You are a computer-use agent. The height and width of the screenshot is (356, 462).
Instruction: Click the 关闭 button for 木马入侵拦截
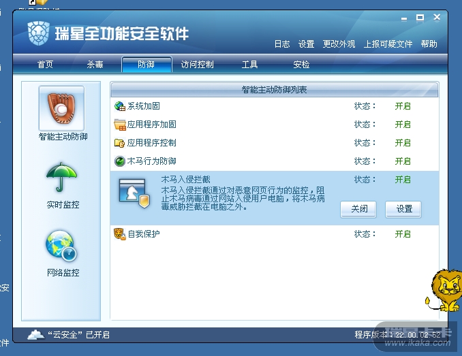(x=358, y=210)
